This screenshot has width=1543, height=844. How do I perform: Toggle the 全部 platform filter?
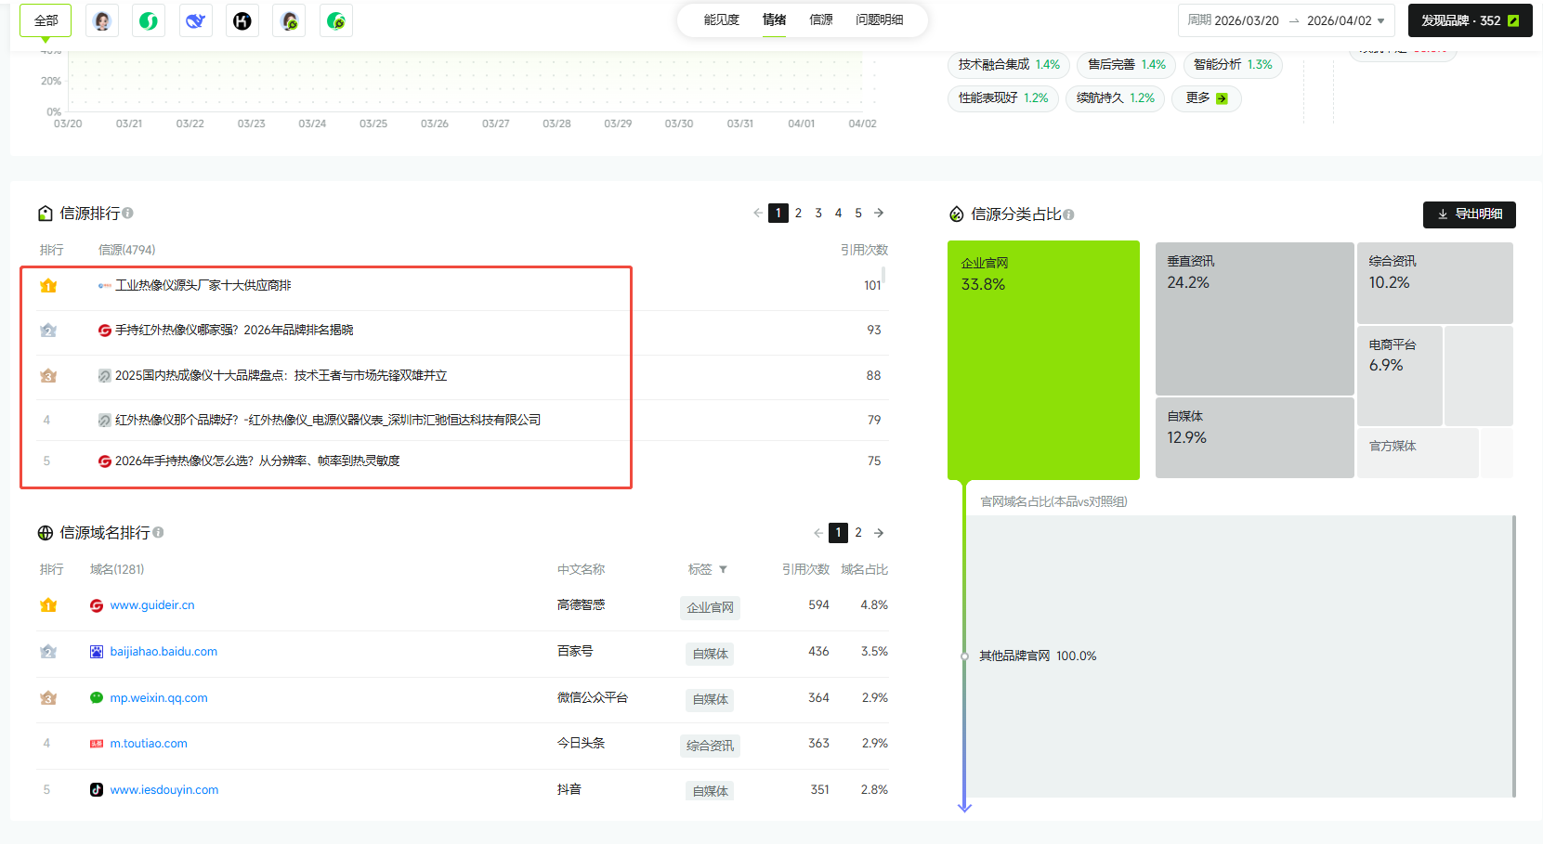46,20
